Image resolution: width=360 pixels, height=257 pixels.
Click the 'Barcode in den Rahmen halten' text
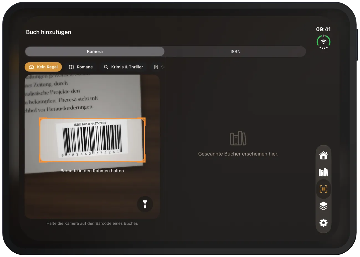[x=92, y=171]
